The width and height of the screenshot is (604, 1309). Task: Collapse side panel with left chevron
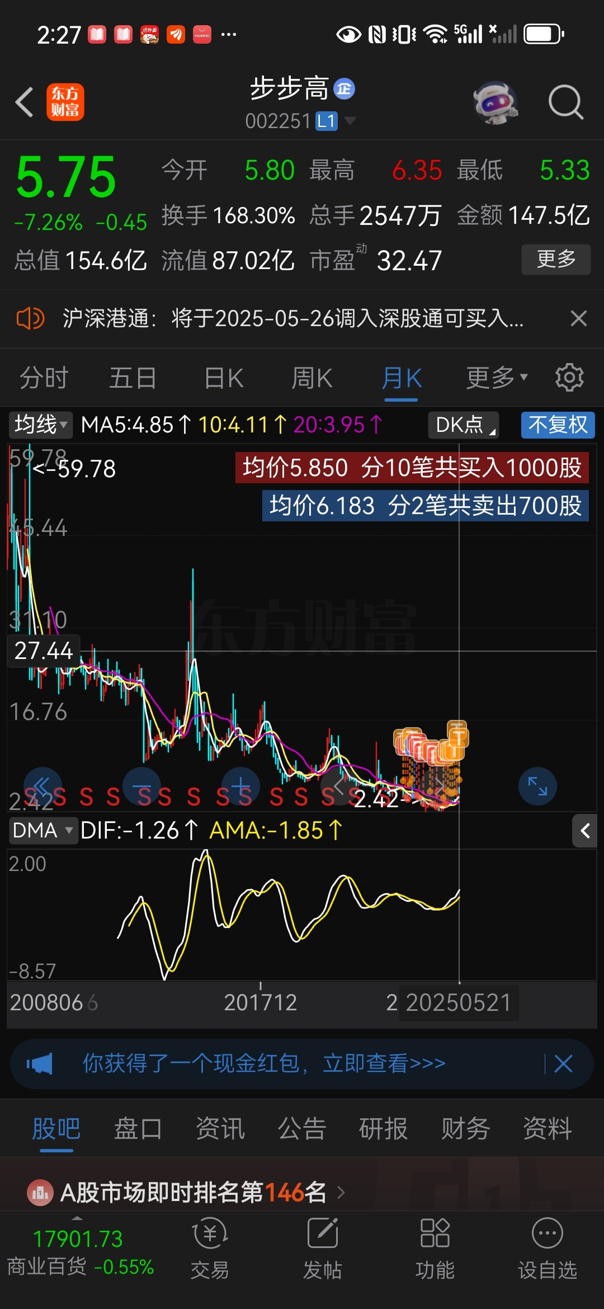(x=585, y=831)
